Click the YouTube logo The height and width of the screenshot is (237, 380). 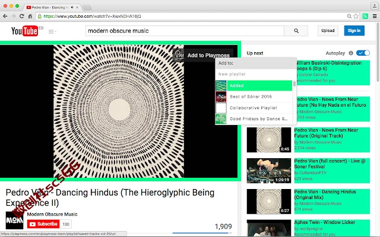pos(24,31)
